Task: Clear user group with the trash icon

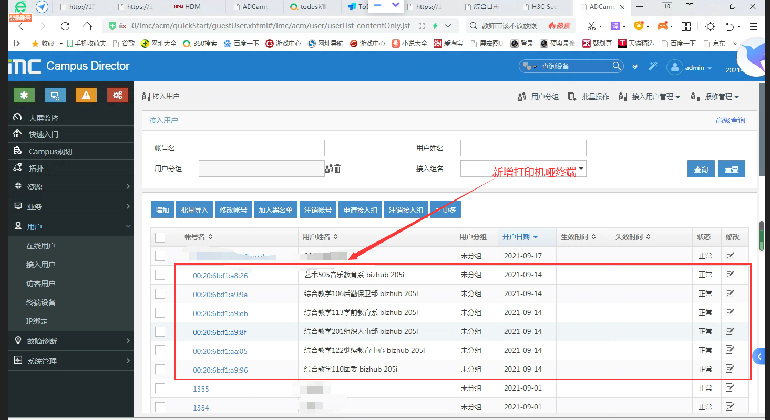Action: [337, 169]
